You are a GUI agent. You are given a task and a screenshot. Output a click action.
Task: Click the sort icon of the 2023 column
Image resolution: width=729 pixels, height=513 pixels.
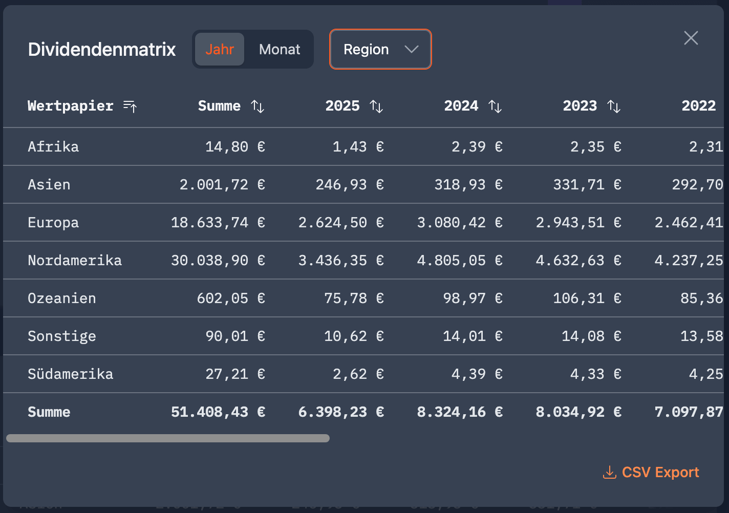point(614,106)
